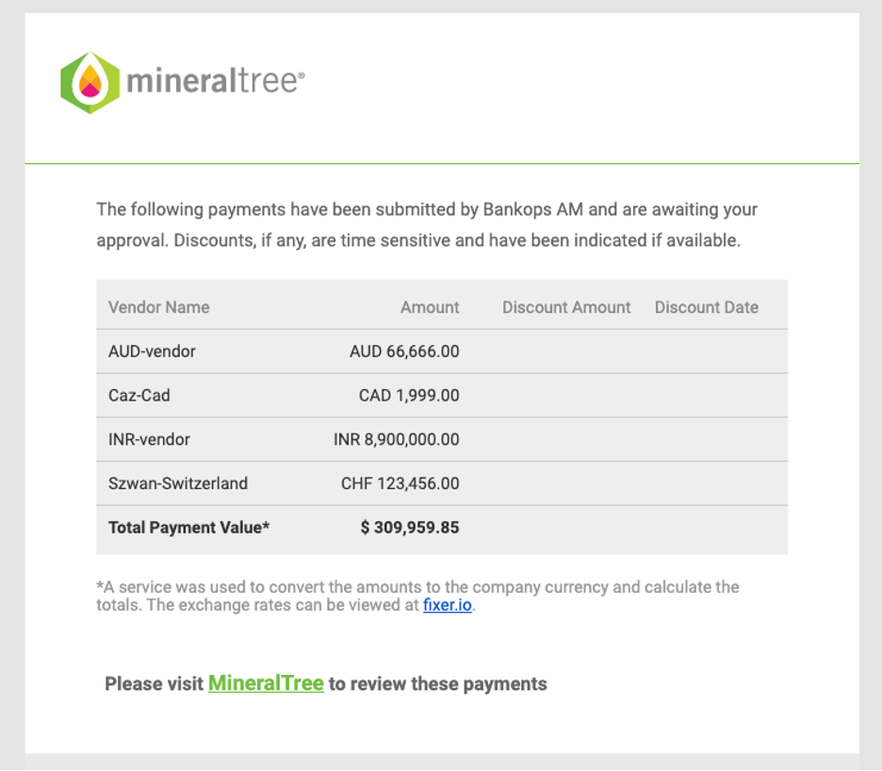Viewport: 882px width, 771px height.
Task: Click the mineraltree wordmark text
Action: click(x=216, y=81)
